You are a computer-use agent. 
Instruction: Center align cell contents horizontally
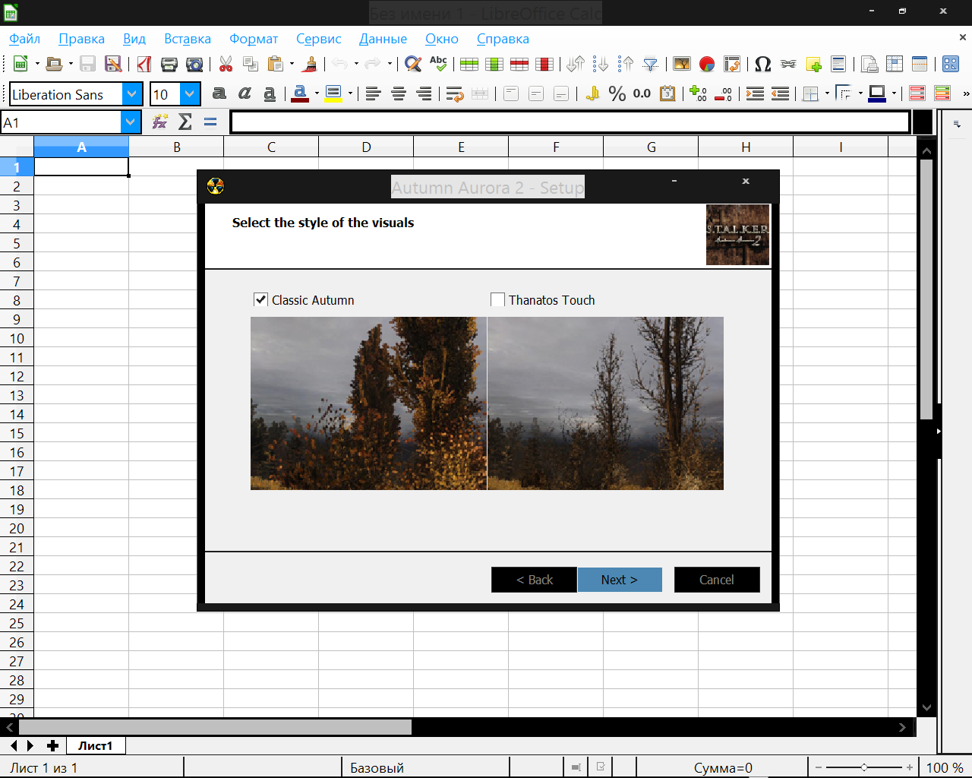point(399,93)
